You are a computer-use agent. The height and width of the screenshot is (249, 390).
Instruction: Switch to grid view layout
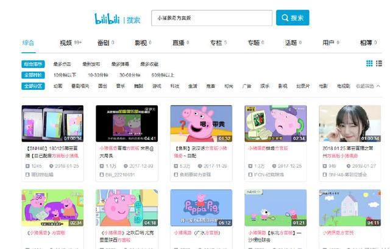pyautogui.click(x=369, y=63)
